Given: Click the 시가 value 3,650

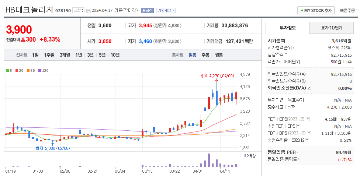Looking at the screenshot, I should [x=105, y=42].
